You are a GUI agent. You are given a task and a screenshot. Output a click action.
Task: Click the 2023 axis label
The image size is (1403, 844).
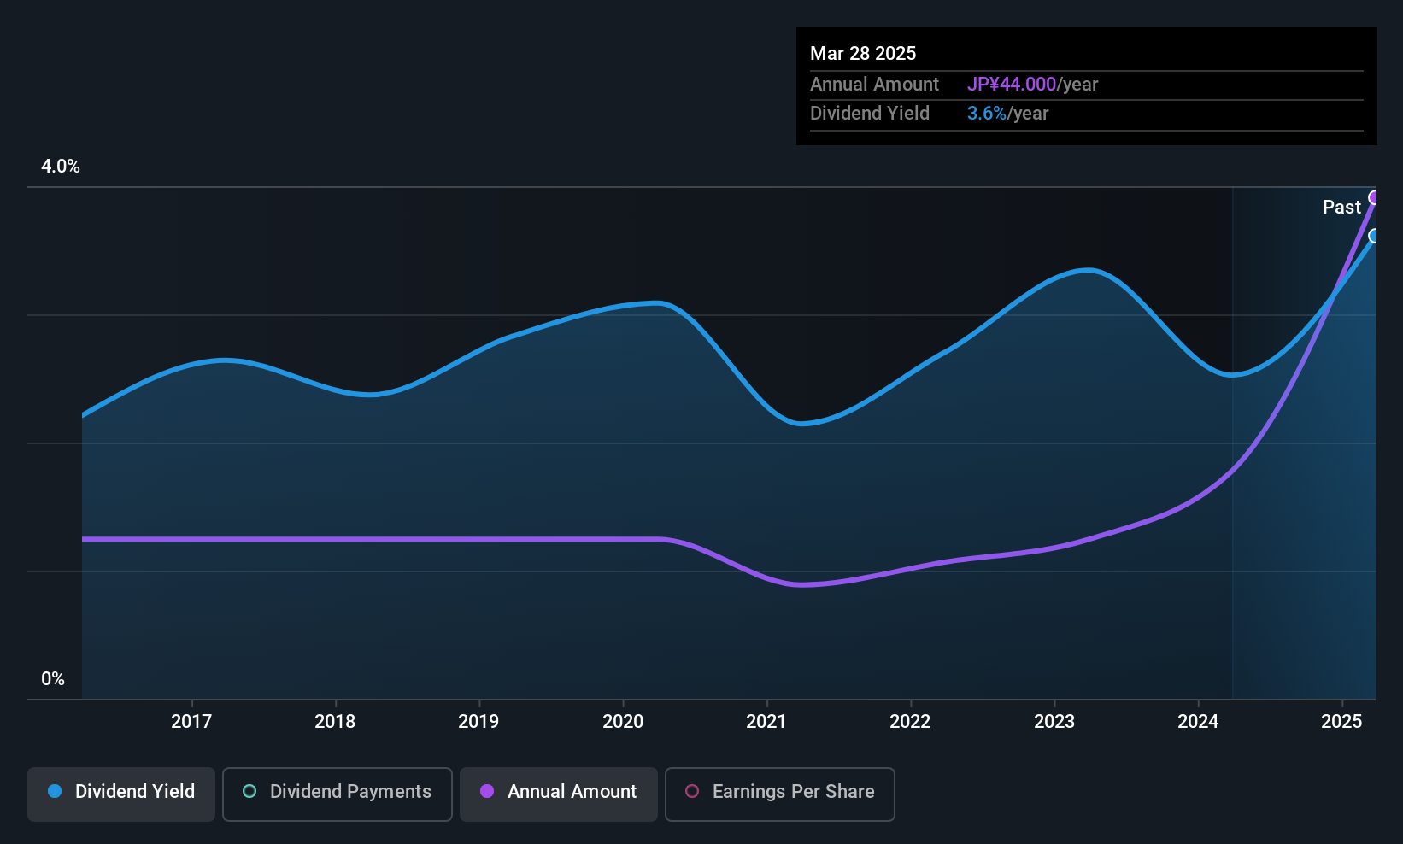point(1054,722)
